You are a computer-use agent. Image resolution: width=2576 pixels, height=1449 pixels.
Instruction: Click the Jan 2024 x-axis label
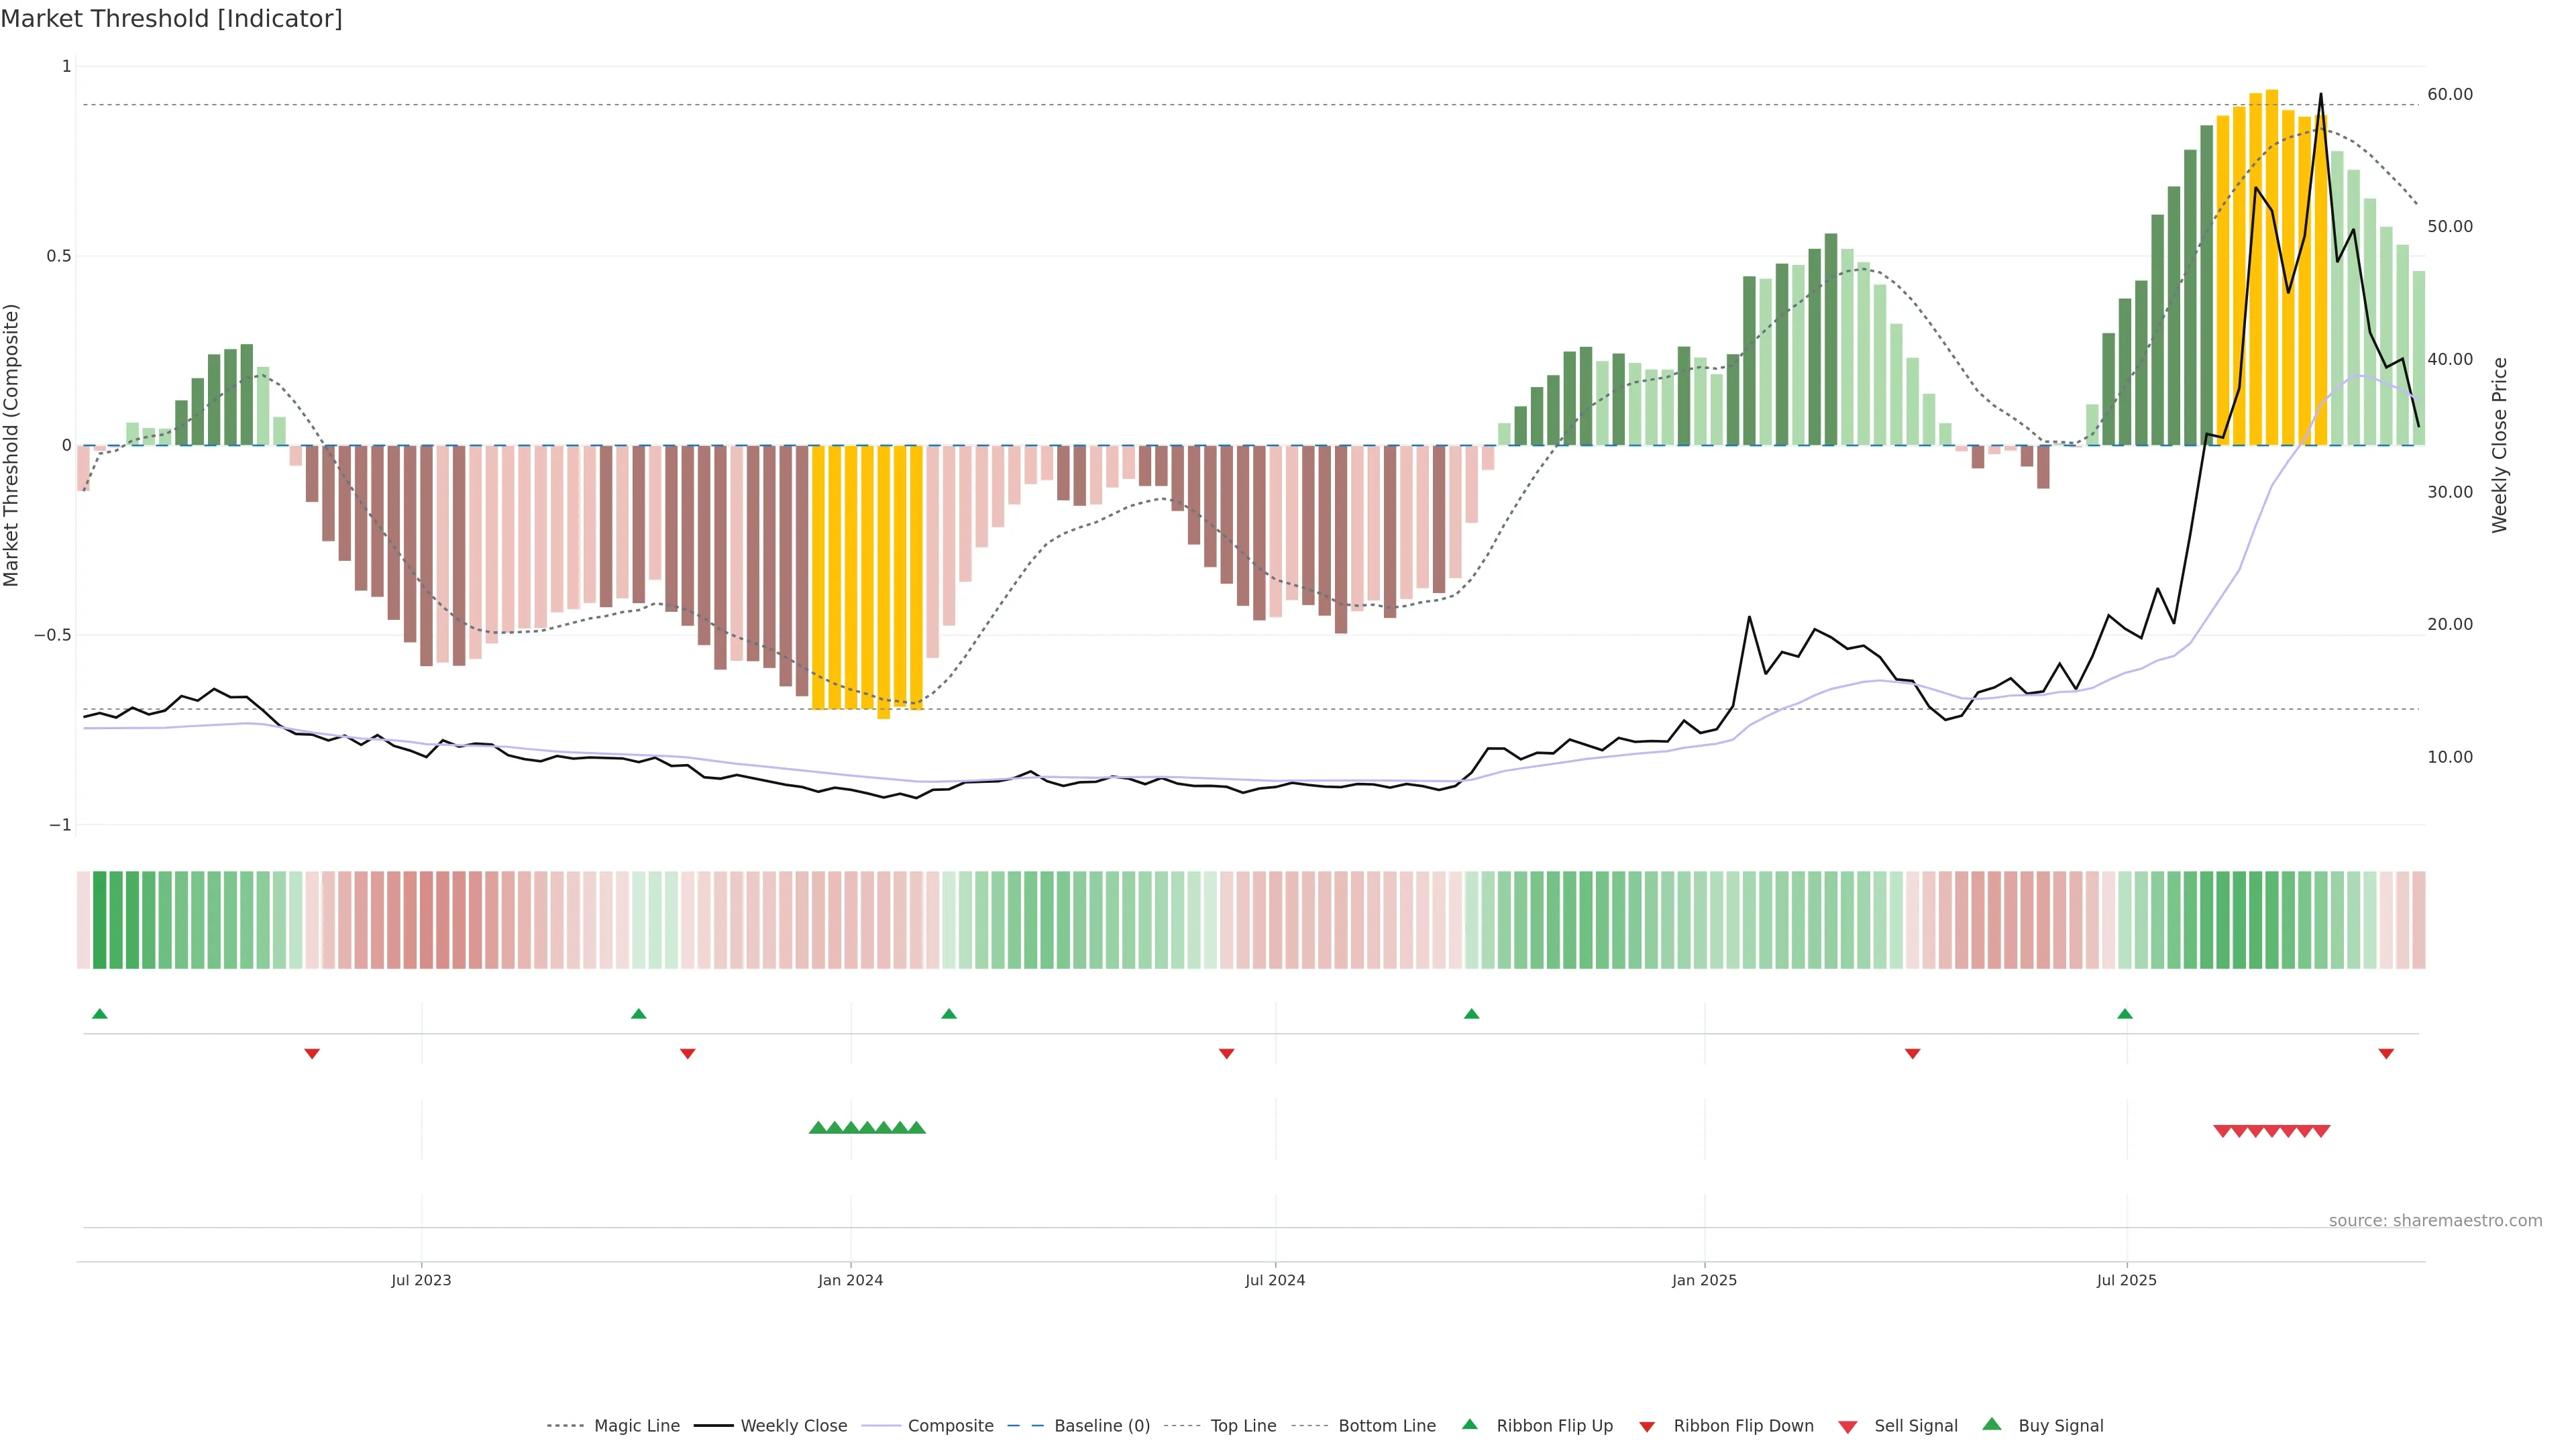[x=850, y=1280]
